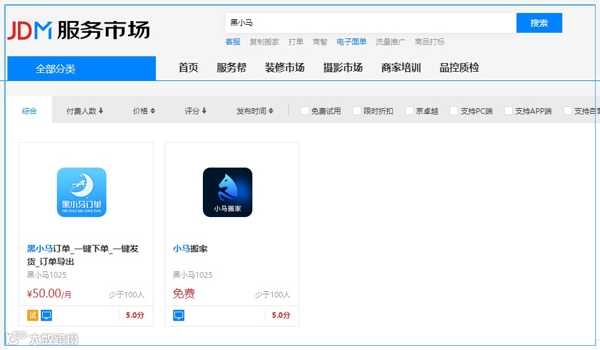
Task: Click PC monitor icon on 小马搬家 card
Action: (x=179, y=315)
